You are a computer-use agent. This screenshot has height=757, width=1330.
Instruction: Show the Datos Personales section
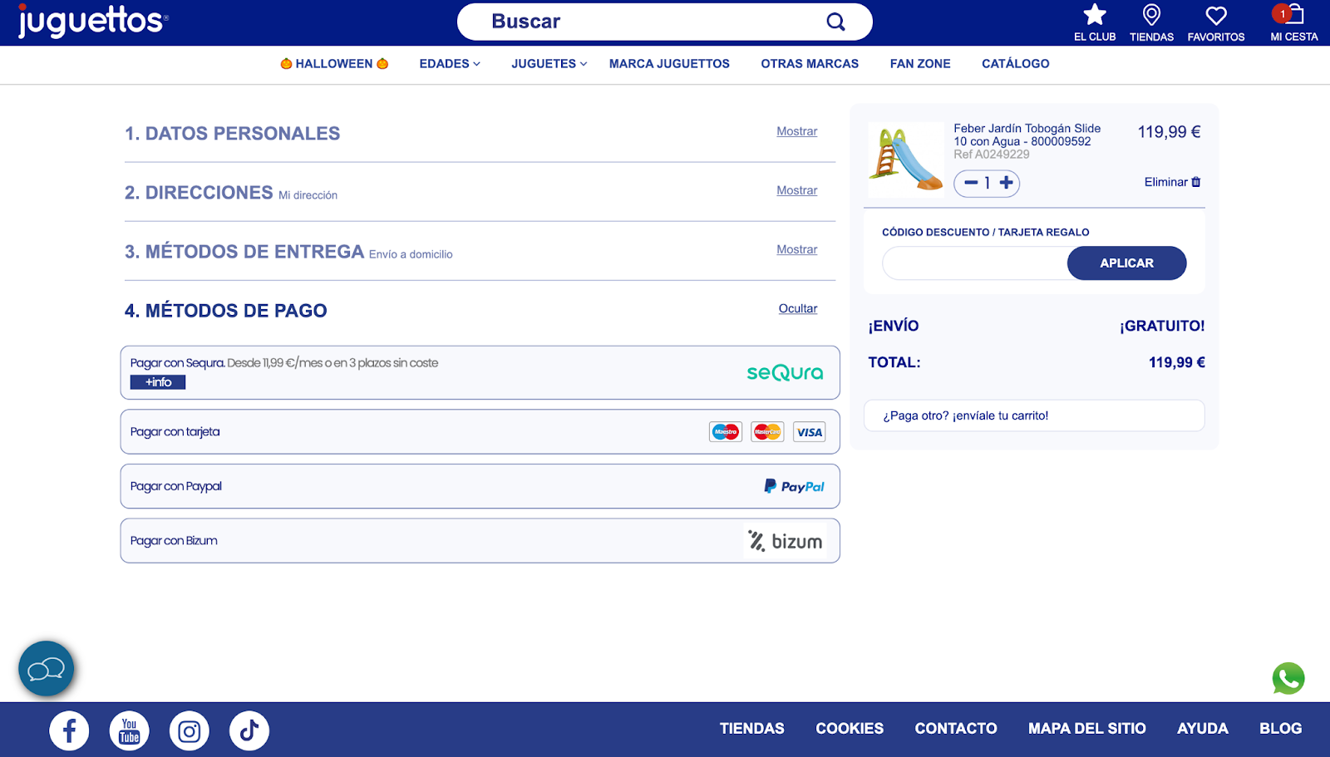click(796, 131)
